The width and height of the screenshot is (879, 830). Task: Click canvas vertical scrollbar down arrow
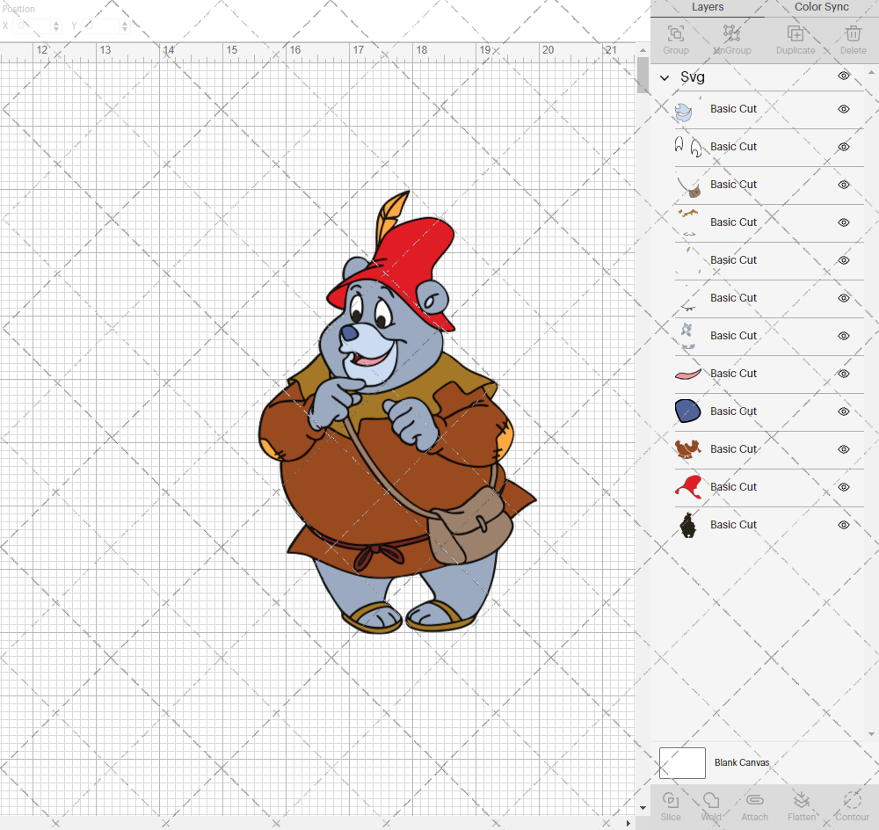[643, 808]
